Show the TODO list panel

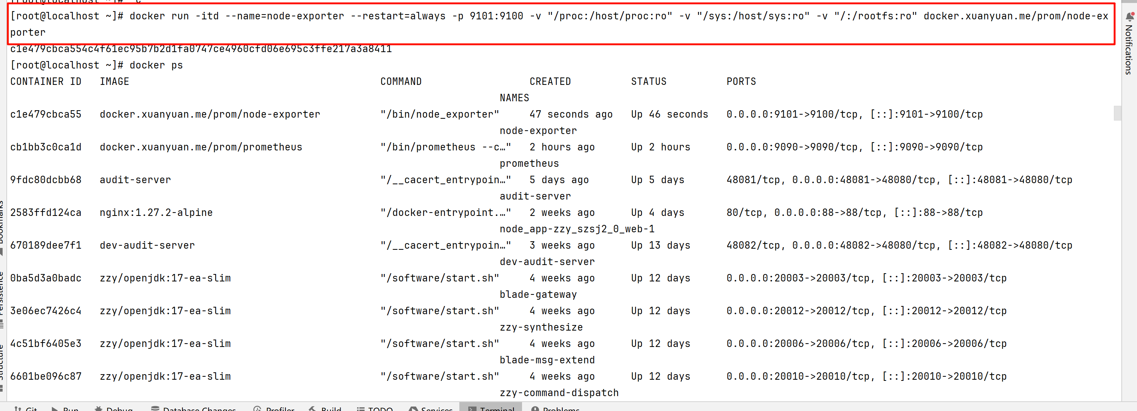[375, 408]
